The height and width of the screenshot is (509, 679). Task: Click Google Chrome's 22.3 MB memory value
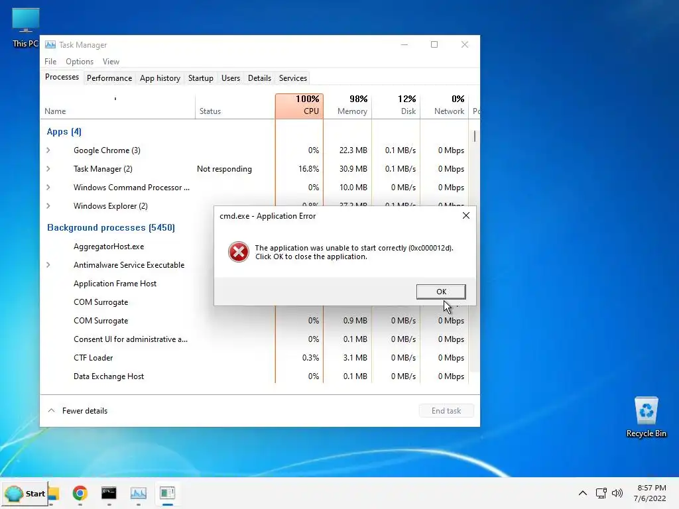pos(353,150)
